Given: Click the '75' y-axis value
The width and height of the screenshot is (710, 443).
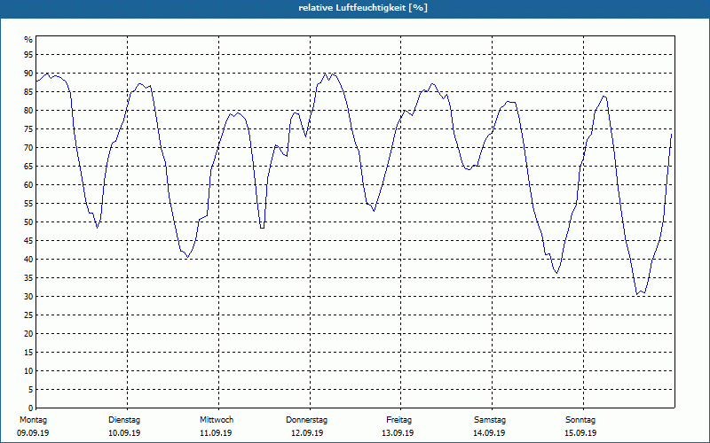Looking at the screenshot, I should [x=28, y=128].
